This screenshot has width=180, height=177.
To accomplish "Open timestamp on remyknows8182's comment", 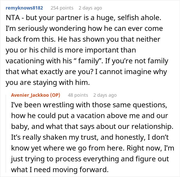I will (90, 8).
